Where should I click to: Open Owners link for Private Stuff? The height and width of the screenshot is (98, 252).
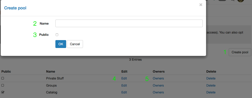coord(158,78)
